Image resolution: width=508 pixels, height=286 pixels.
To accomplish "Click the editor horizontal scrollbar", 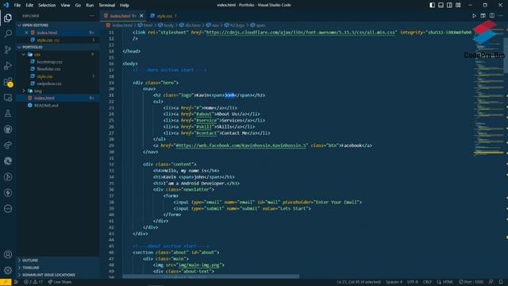I will [x=211, y=276].
